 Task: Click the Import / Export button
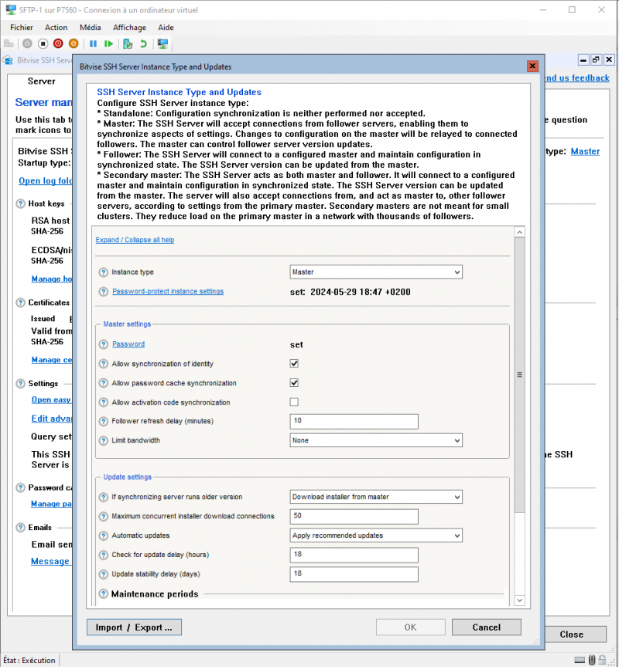click(133, 627)
